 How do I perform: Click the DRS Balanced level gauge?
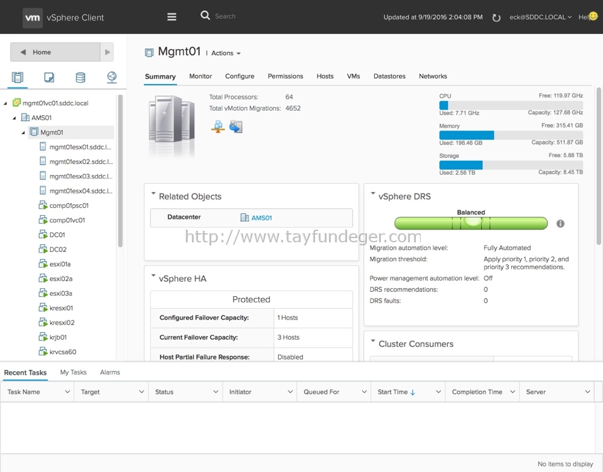click(471, 223)
